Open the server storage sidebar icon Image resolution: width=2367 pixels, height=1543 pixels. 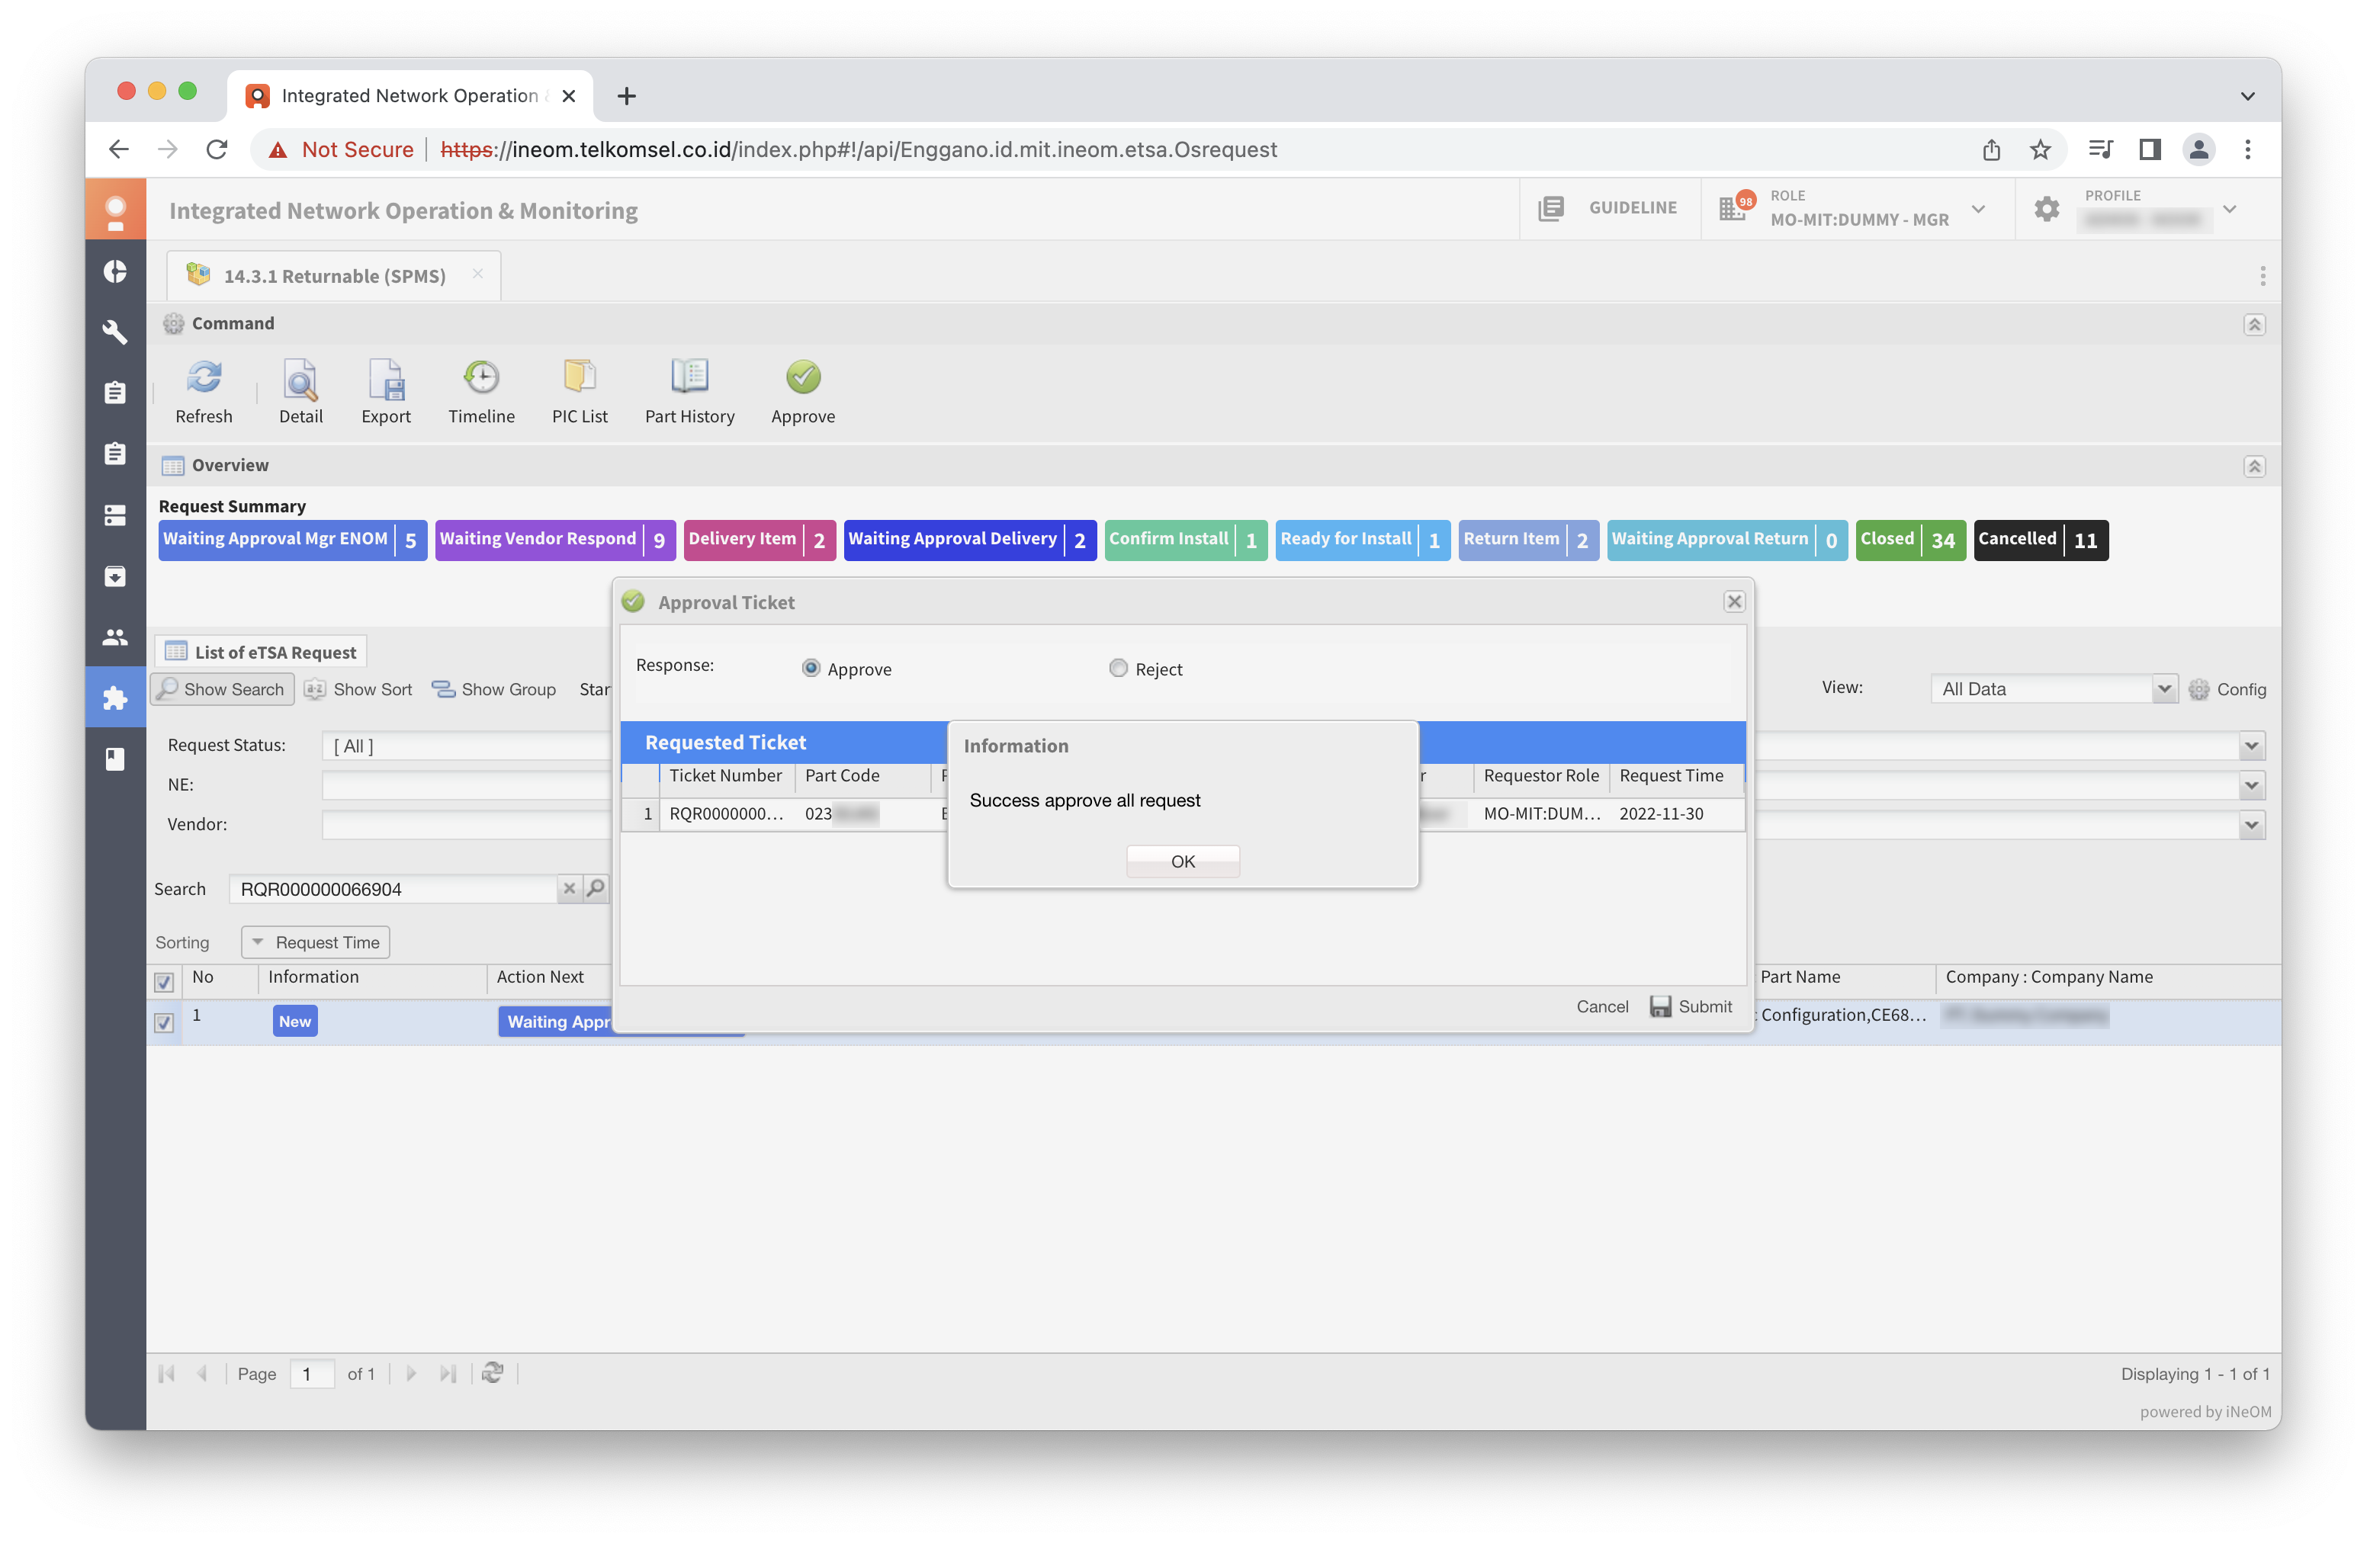point(115,515)
